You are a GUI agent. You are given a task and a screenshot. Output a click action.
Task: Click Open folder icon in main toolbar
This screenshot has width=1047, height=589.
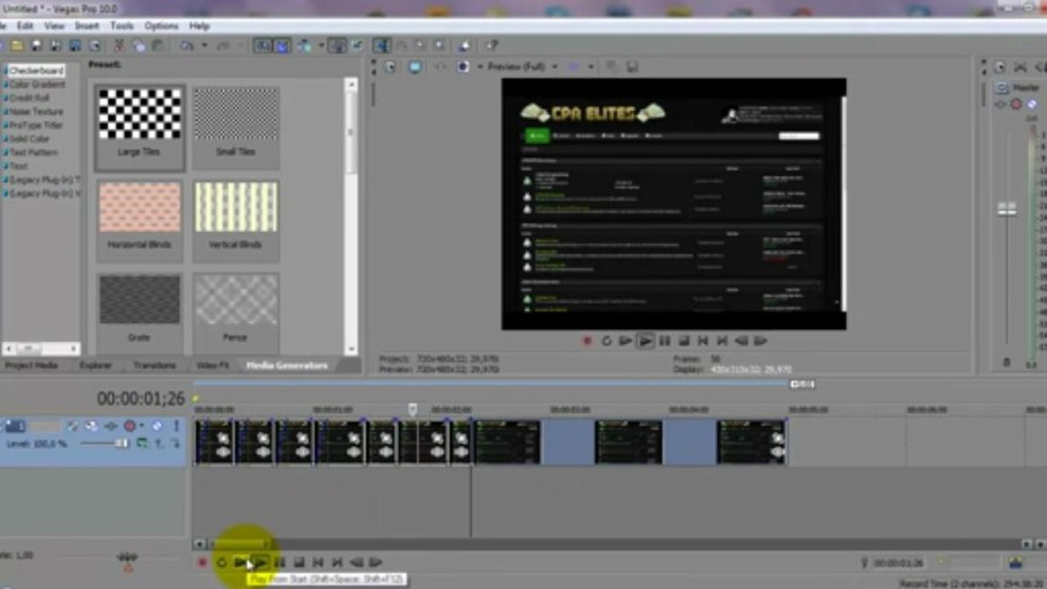16,46
